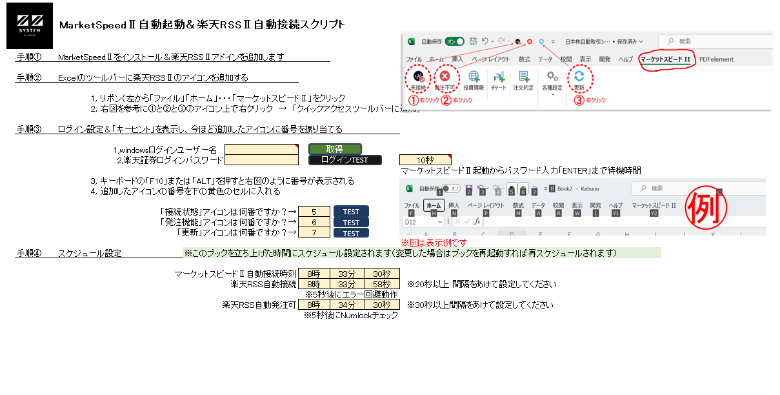Open the 保存済み file name dropdown
780x395 pixels.
coord(639,41)
